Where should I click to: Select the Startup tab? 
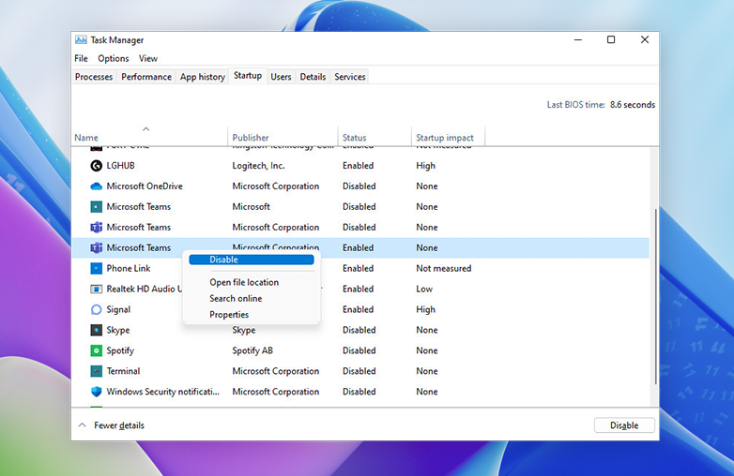point(248,76)
